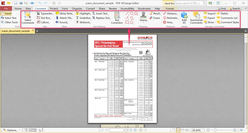
Task: Choose the Area measure tool
Action: pyautogui.click(x=168, y=22)
